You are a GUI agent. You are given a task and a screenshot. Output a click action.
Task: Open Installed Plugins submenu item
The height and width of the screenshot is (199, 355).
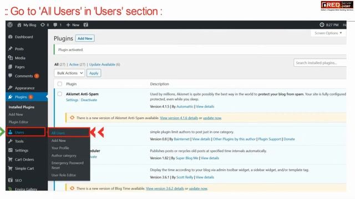pyautogui.click(x=22, y=107)
